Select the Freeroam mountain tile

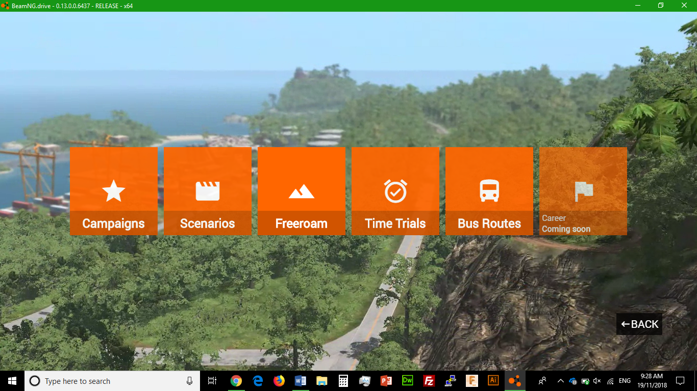coord(302,191)
